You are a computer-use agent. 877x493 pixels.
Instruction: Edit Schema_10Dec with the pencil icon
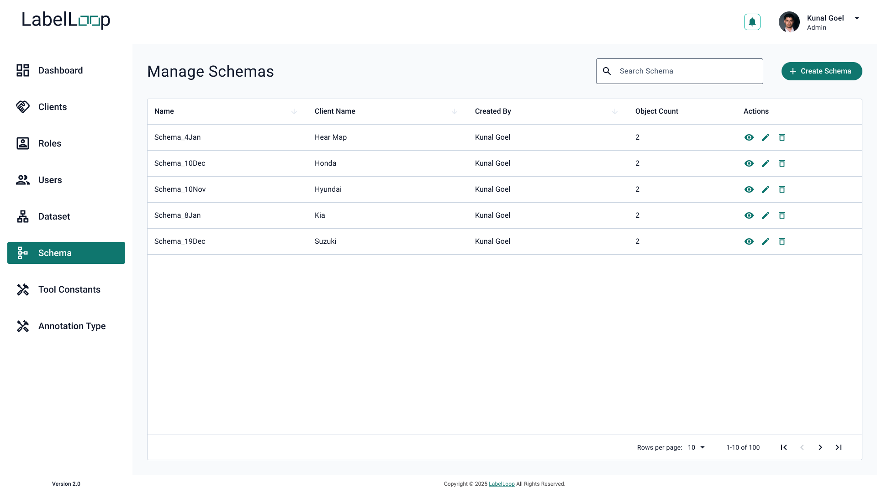pyautogui.click(x=765, y=163)
